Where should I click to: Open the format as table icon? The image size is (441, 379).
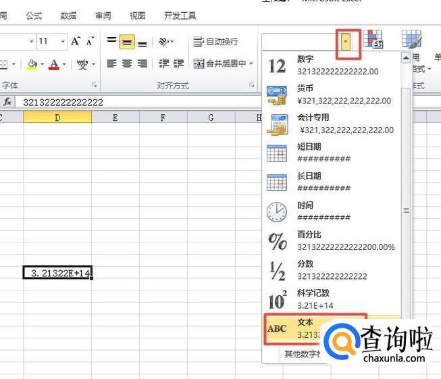(412, 39)
